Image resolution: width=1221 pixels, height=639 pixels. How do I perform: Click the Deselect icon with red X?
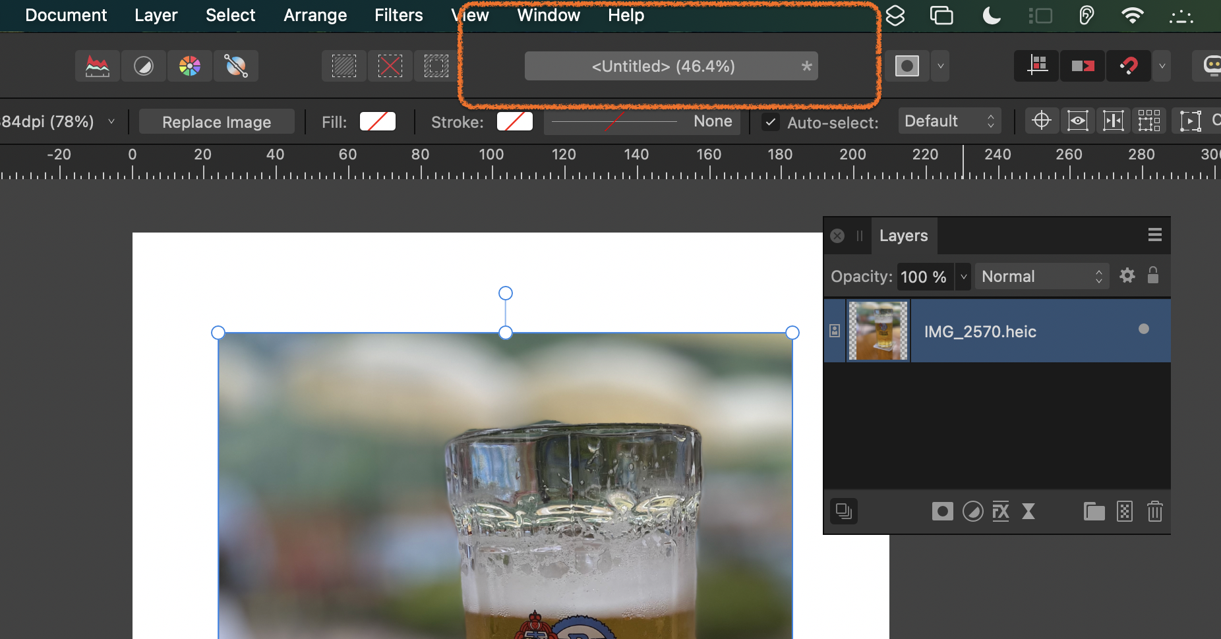[390, 66]
